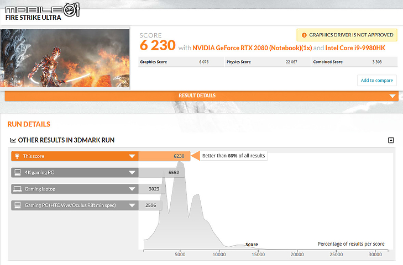The width and height of the screenshot is (403, 265).
Task: Click the FIRE STRIKE ULTRA title
Action: coord(33,18)
